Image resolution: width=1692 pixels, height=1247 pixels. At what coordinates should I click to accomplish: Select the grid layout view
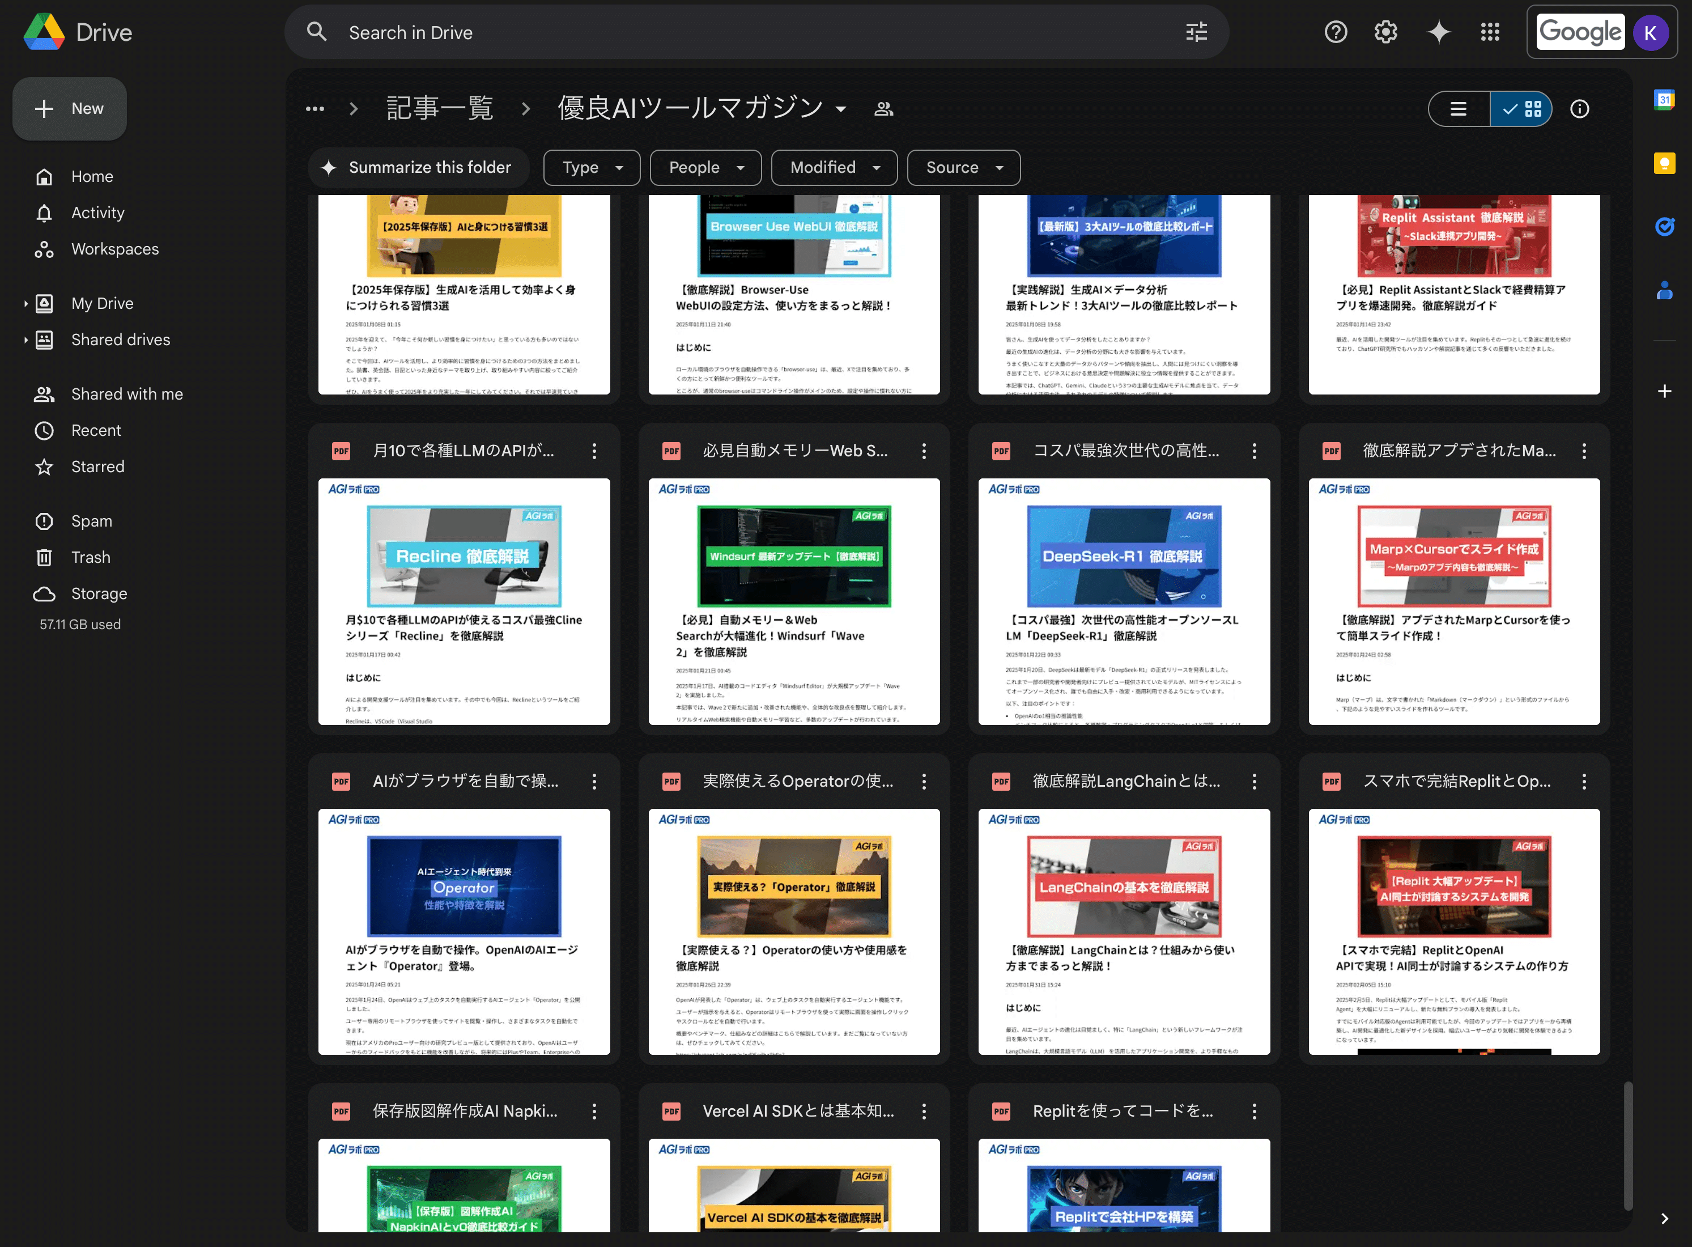pyautogui.click(x=1522, y=109)
